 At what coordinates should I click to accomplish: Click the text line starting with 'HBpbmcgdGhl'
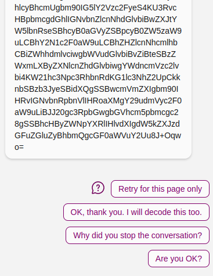click(96, 19)
